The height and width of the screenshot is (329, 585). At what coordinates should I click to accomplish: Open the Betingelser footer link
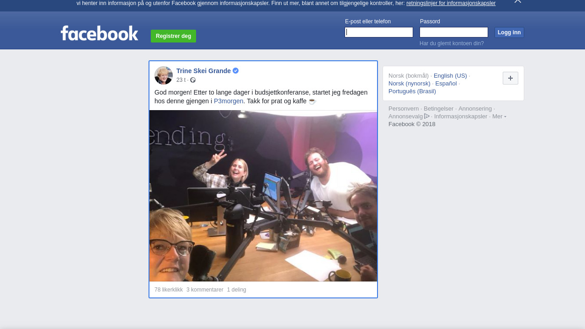point(439,109)
